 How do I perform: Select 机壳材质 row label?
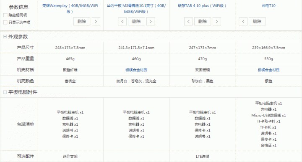click(26, 70)
